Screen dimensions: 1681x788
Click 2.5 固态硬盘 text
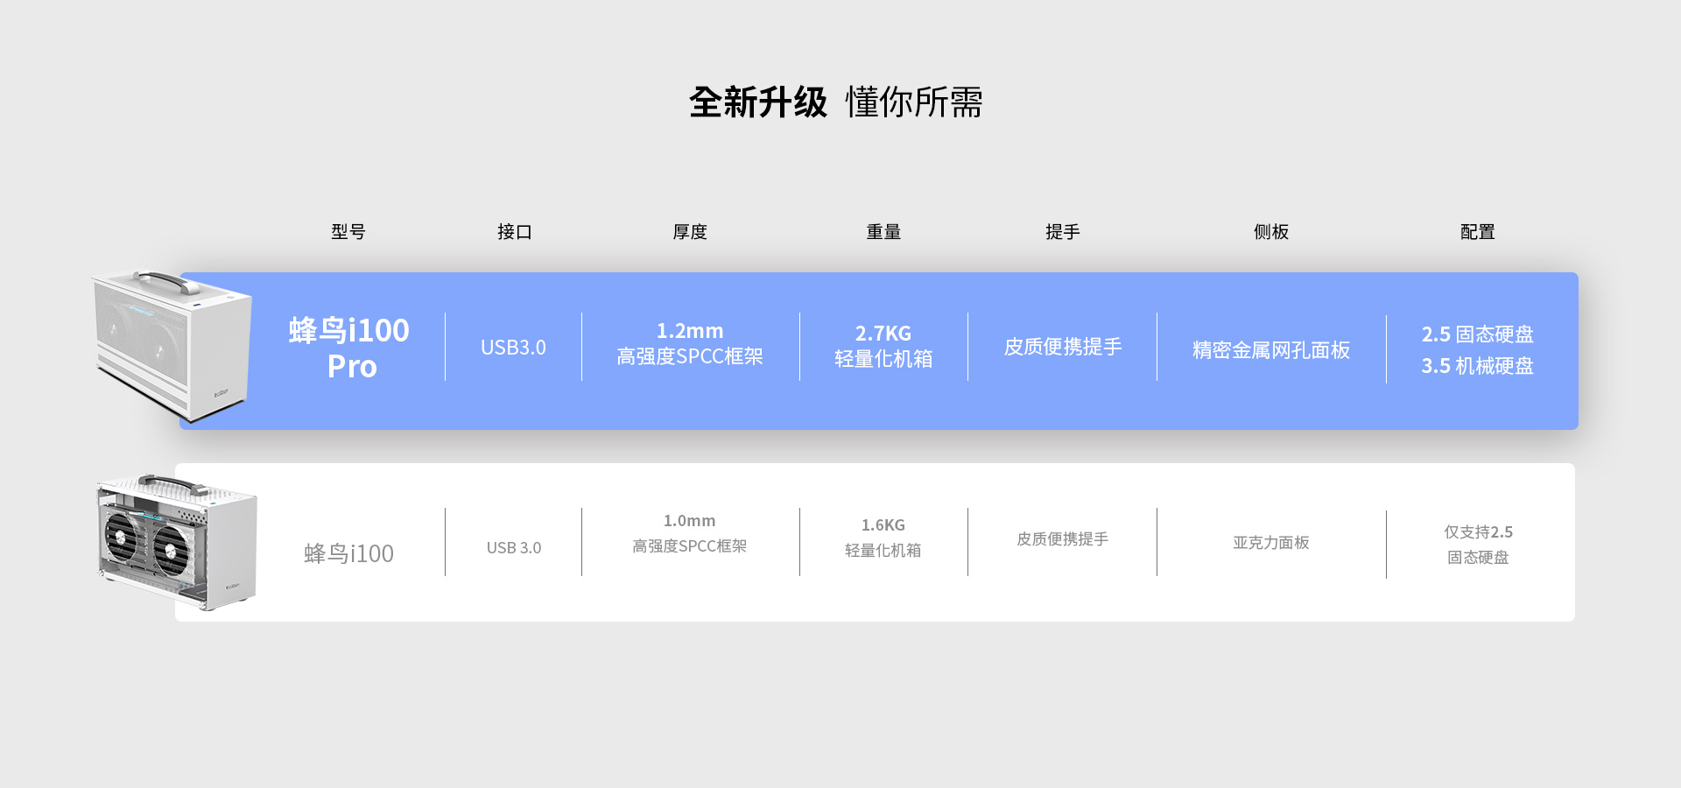(x=1478, y=334)
